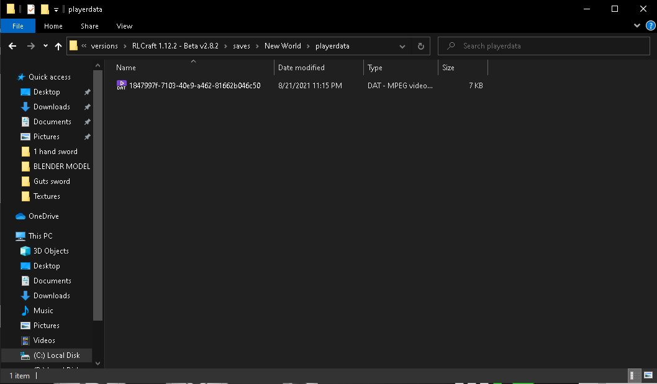This screenshot has width=657, height=384.
Task: Open the dropdown arrow after New World breadcrumb
Action: (308, 46)
